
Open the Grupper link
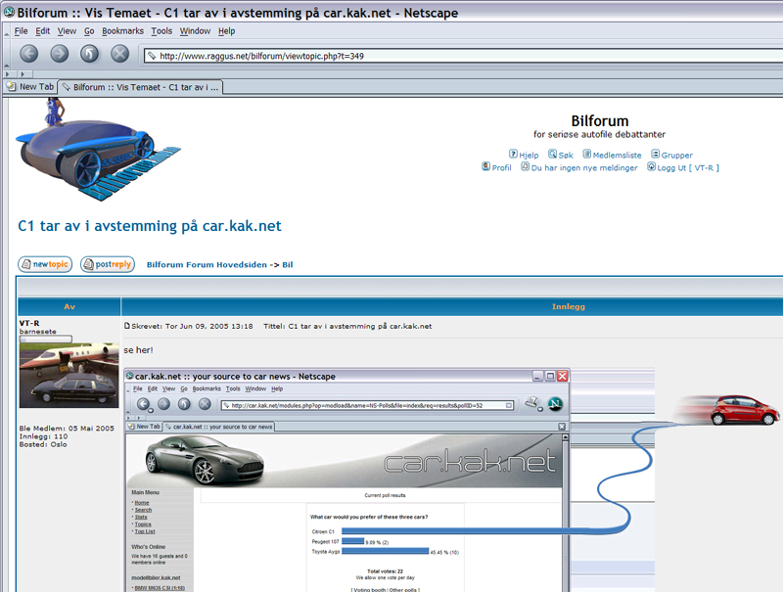coord(677,156)
